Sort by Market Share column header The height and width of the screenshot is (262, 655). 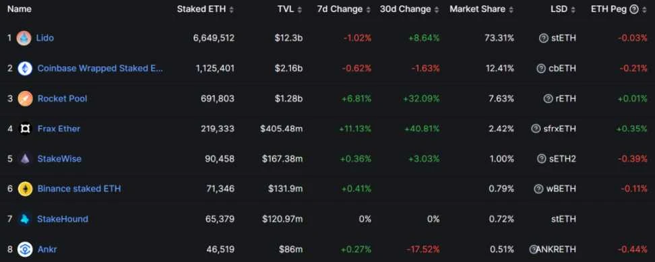click(x=482, y=9)
